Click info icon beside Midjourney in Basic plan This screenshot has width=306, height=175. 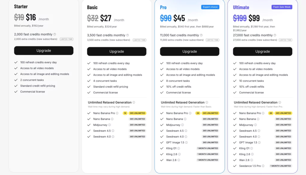click(x=110, y=125)
